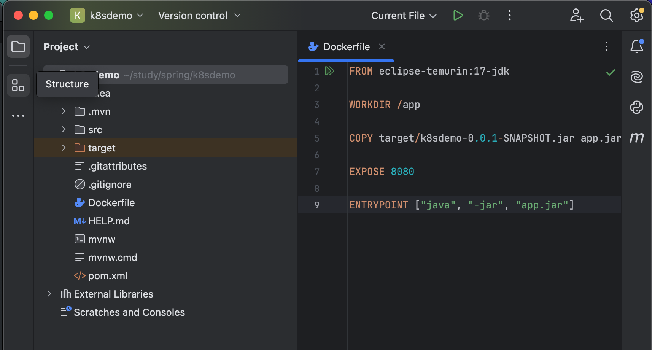Show more tool windows via ellipsis
This screenshot has width=652, height=350.
[18, 116]
